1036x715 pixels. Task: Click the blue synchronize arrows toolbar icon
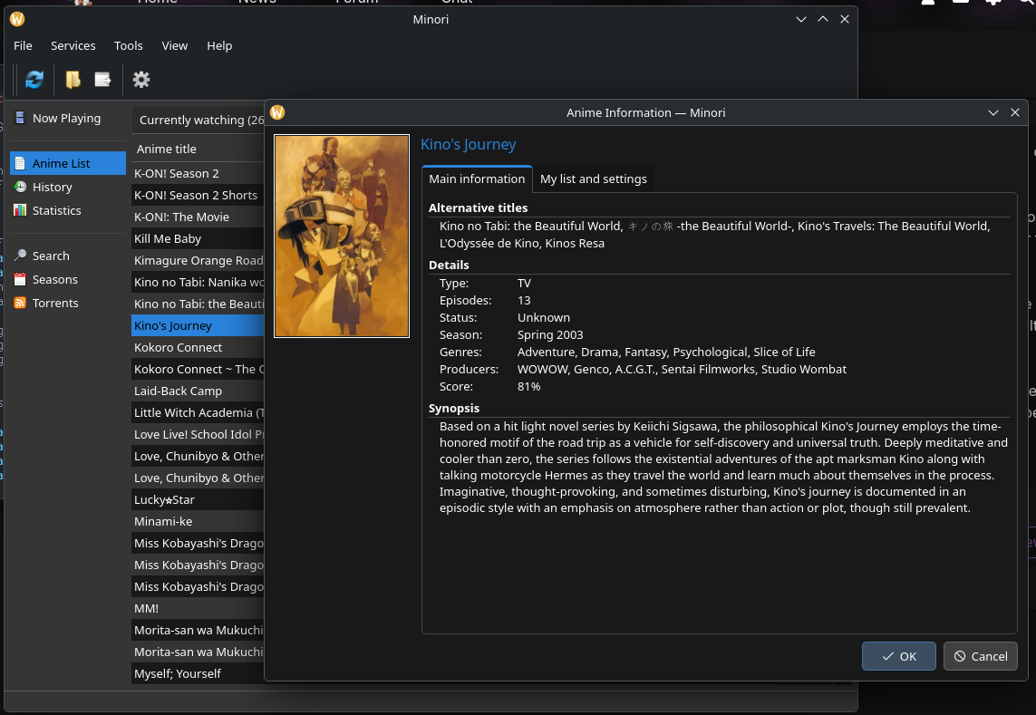[x=34, y=80]
